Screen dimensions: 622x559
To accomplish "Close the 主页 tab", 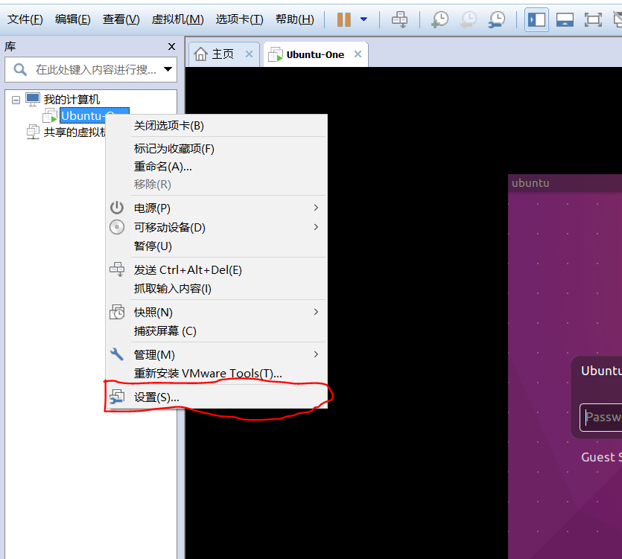I will point(249,54).
